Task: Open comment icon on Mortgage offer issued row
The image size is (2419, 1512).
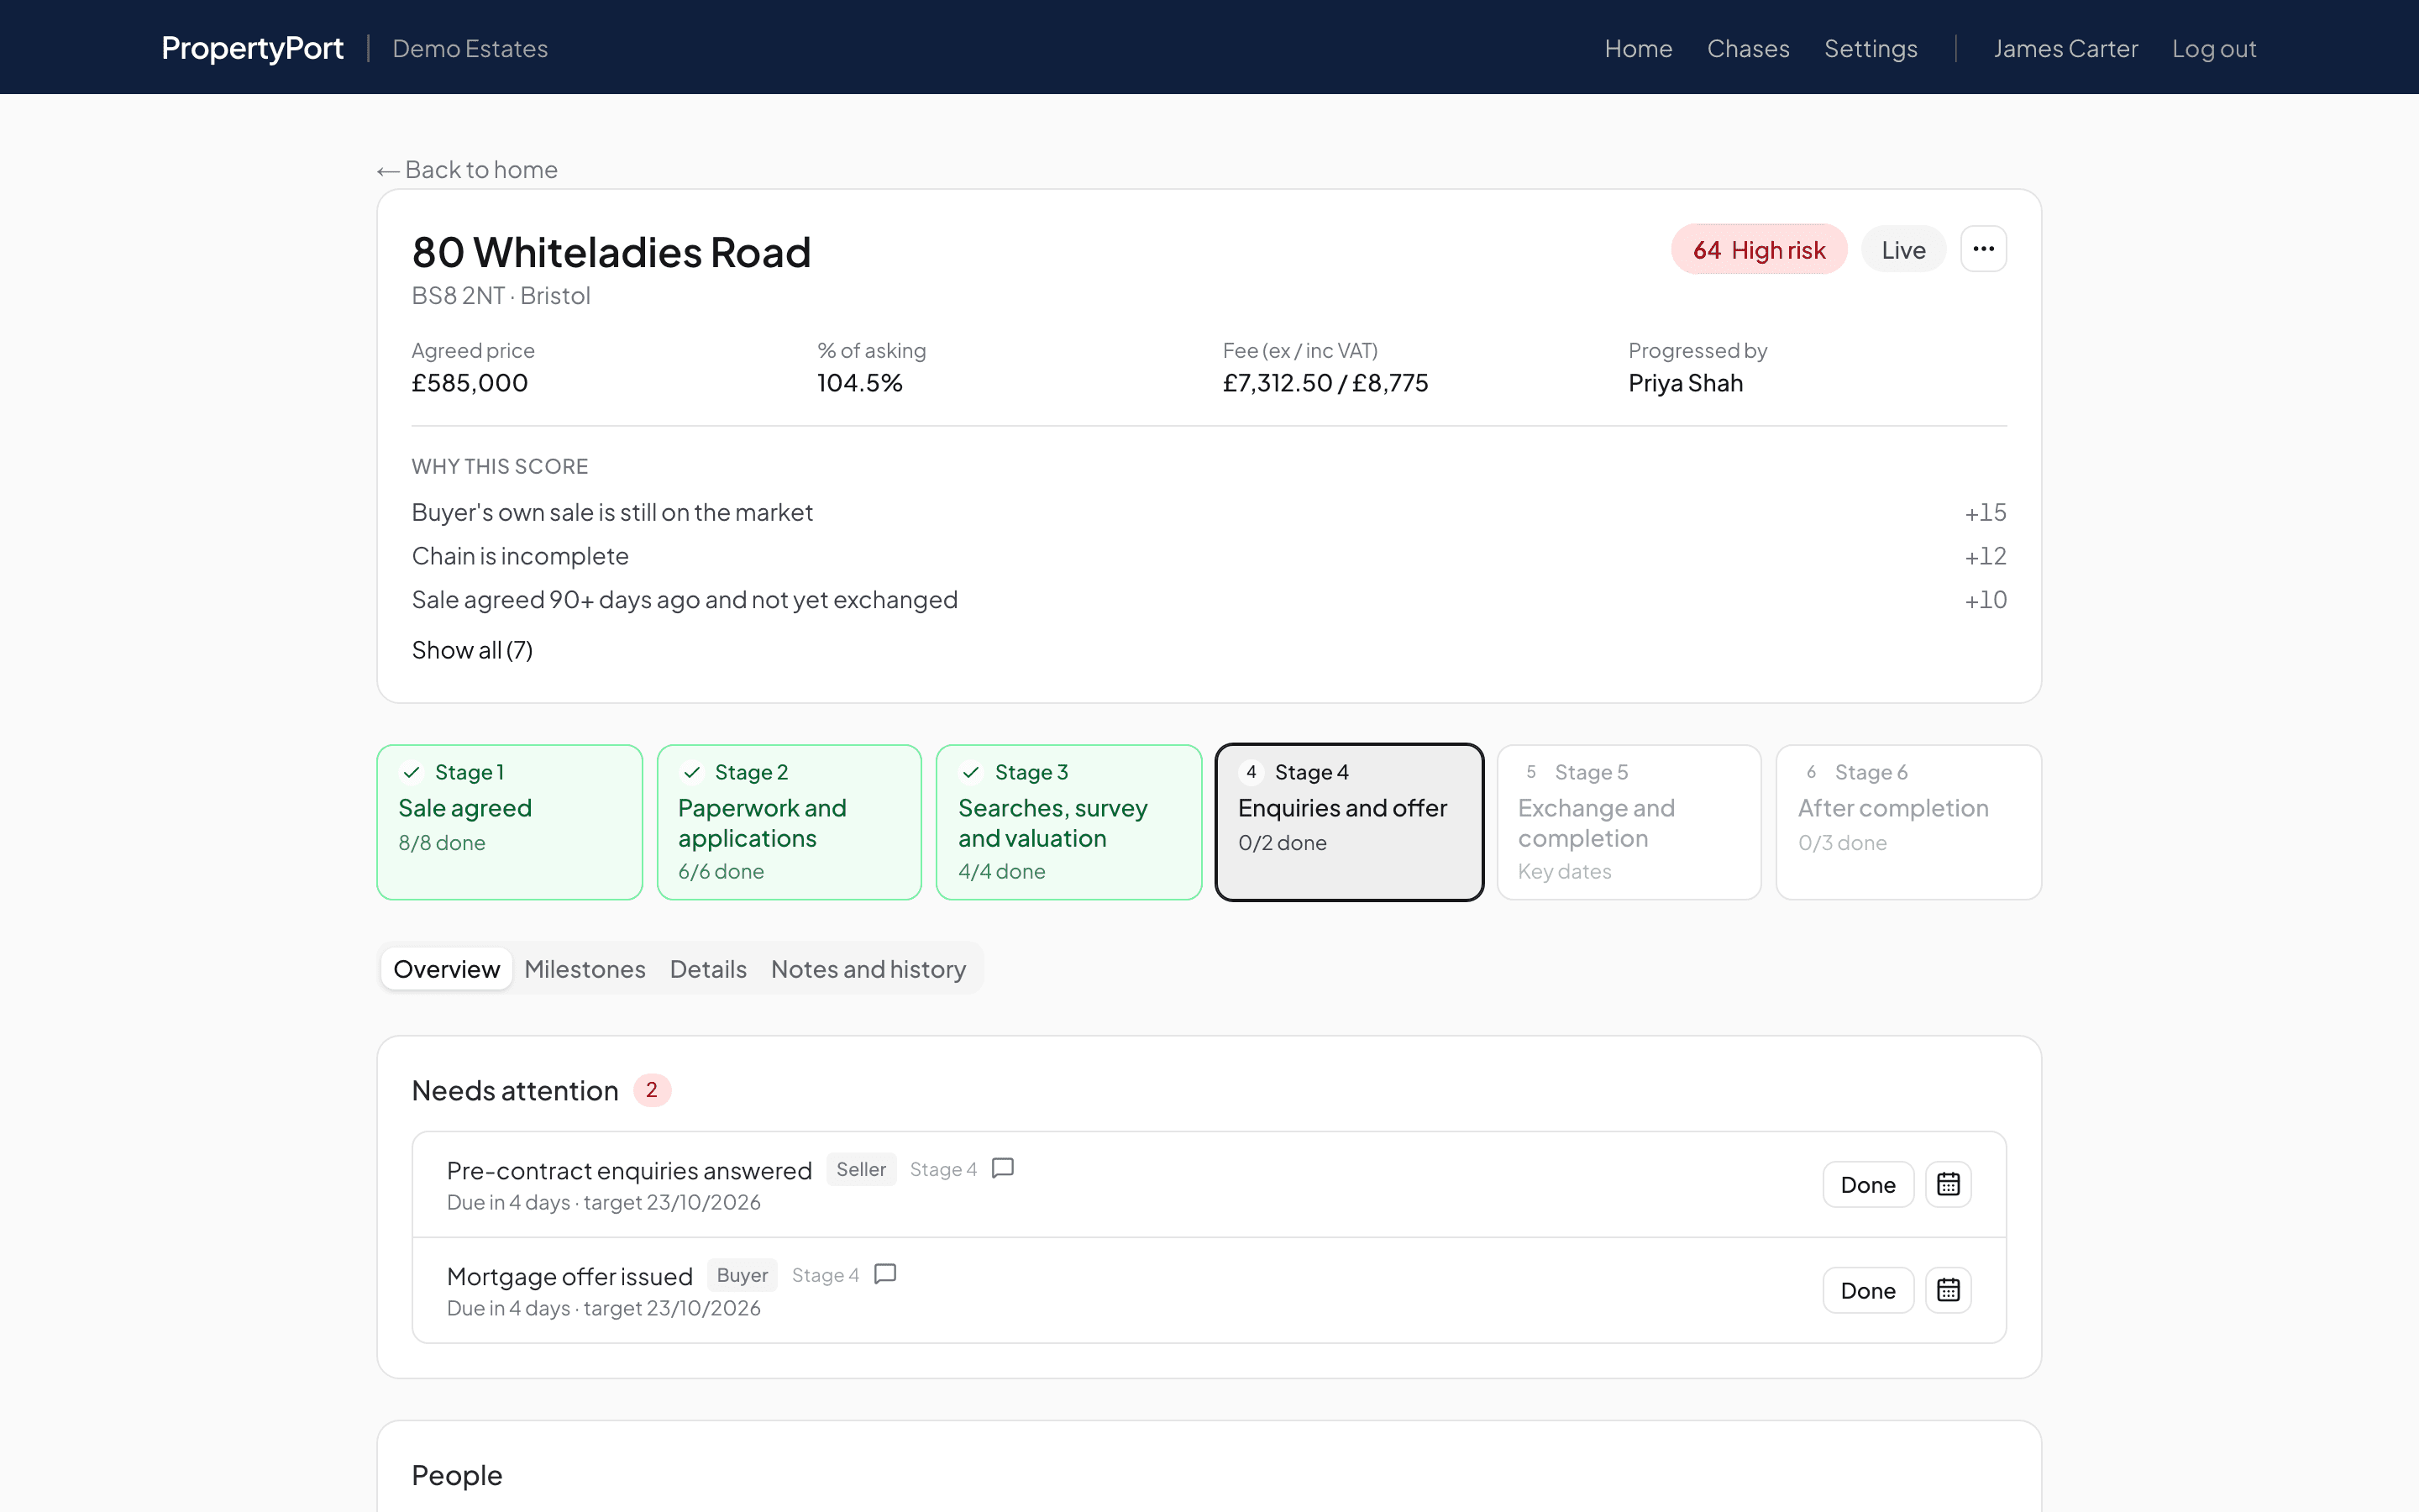Action: (884, 1274)
